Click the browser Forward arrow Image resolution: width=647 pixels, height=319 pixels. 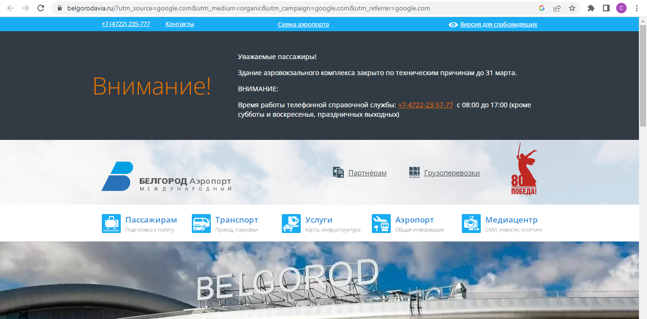coord(26,8)
